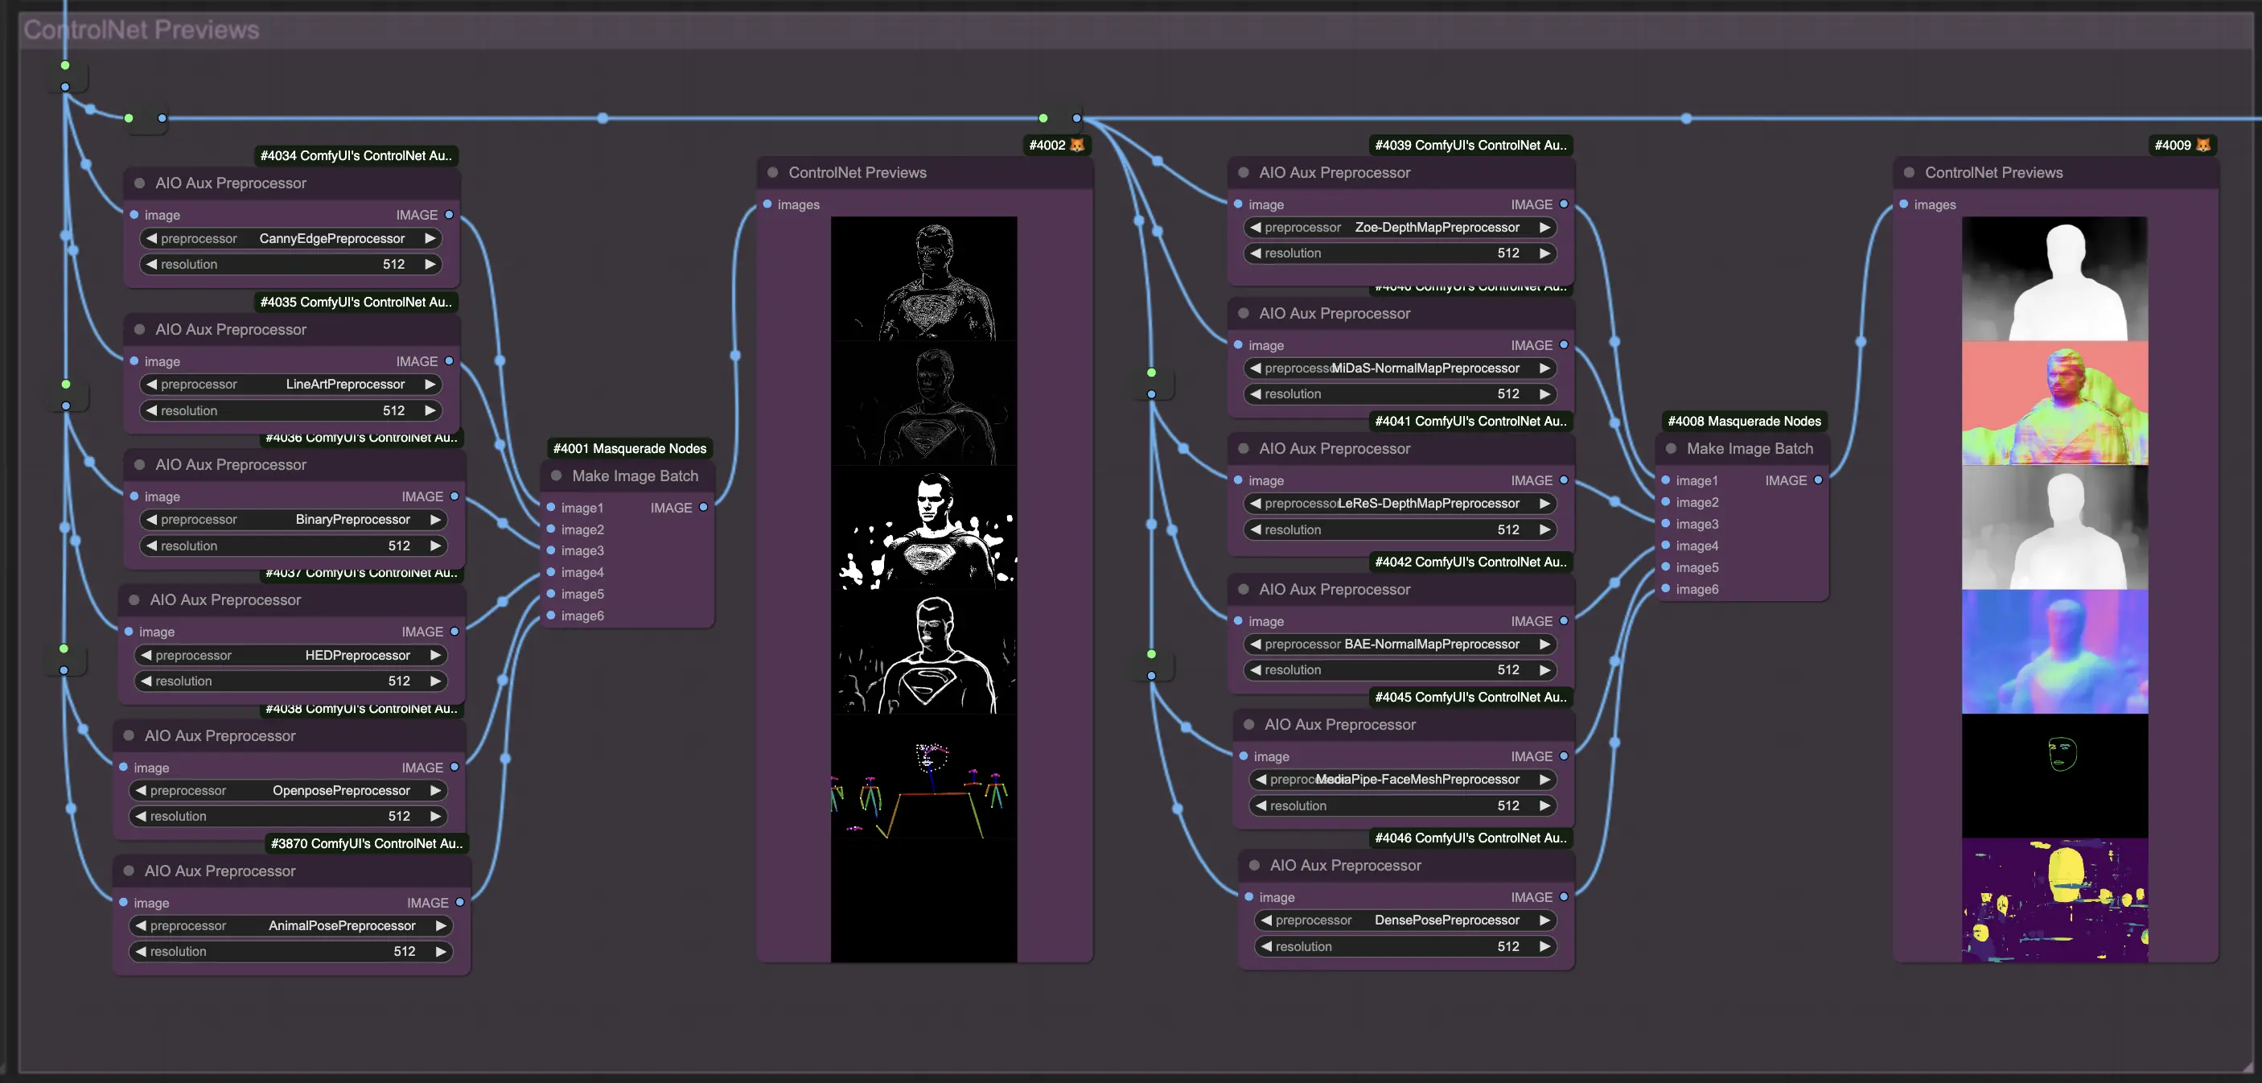This screenshot has height=1083, width=2262.
Task: Click the IMAGE output socket of CannyEdge node
Action: pyautogui.click(x=450, y=214)
